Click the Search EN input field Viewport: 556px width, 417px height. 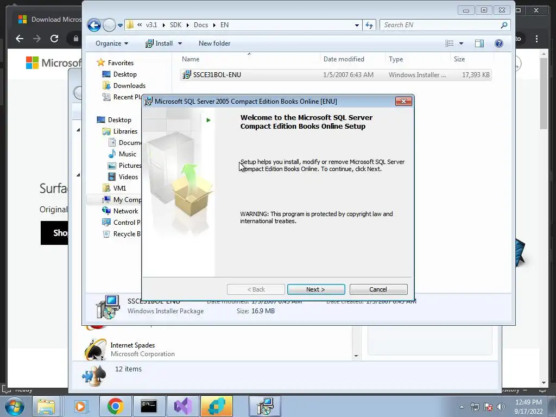click(x=441, y=25)
